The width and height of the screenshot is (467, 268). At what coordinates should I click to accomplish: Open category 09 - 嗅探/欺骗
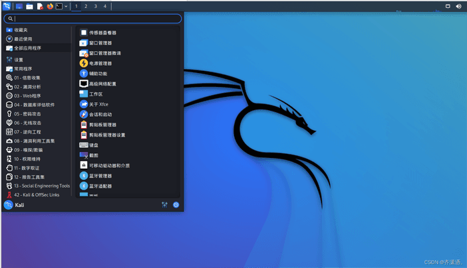pos(38,150)
